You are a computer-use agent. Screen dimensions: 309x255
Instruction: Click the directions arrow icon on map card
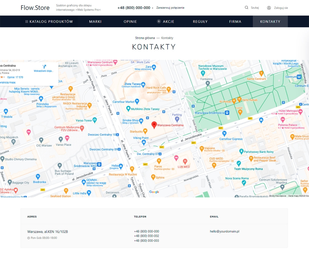click(x=44, y=67)
